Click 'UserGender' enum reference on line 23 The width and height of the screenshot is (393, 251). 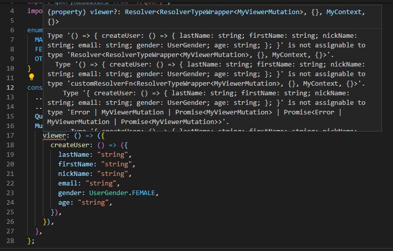coord(108,193)
